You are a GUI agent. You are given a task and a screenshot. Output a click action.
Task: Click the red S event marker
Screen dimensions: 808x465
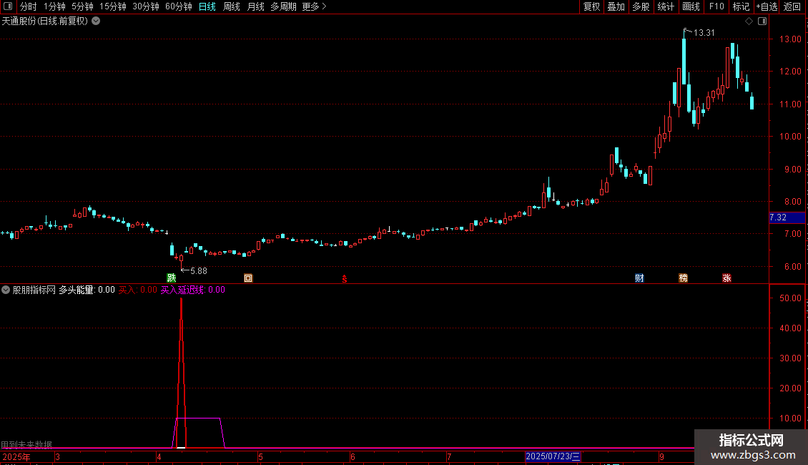point(345,279)
